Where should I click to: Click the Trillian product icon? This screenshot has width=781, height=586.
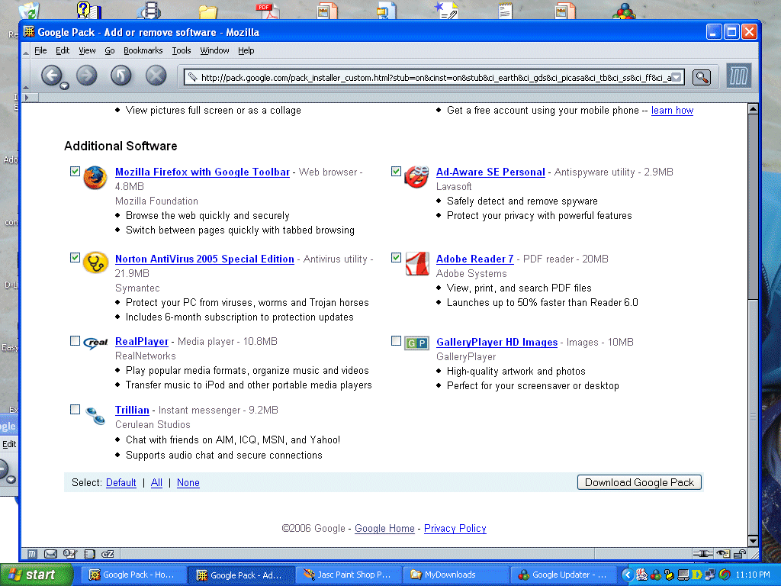pyautogui.click(x=95, y=415)
